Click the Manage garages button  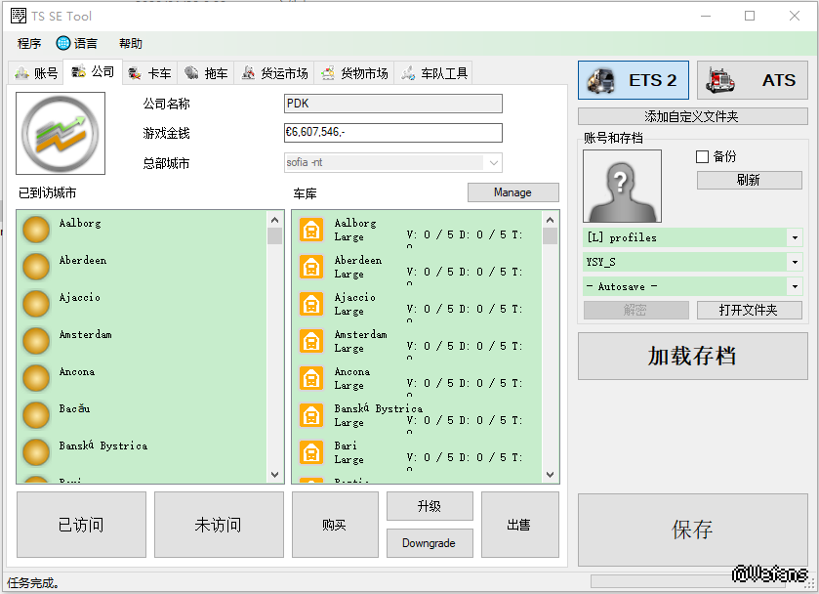(x=512, y=192)
